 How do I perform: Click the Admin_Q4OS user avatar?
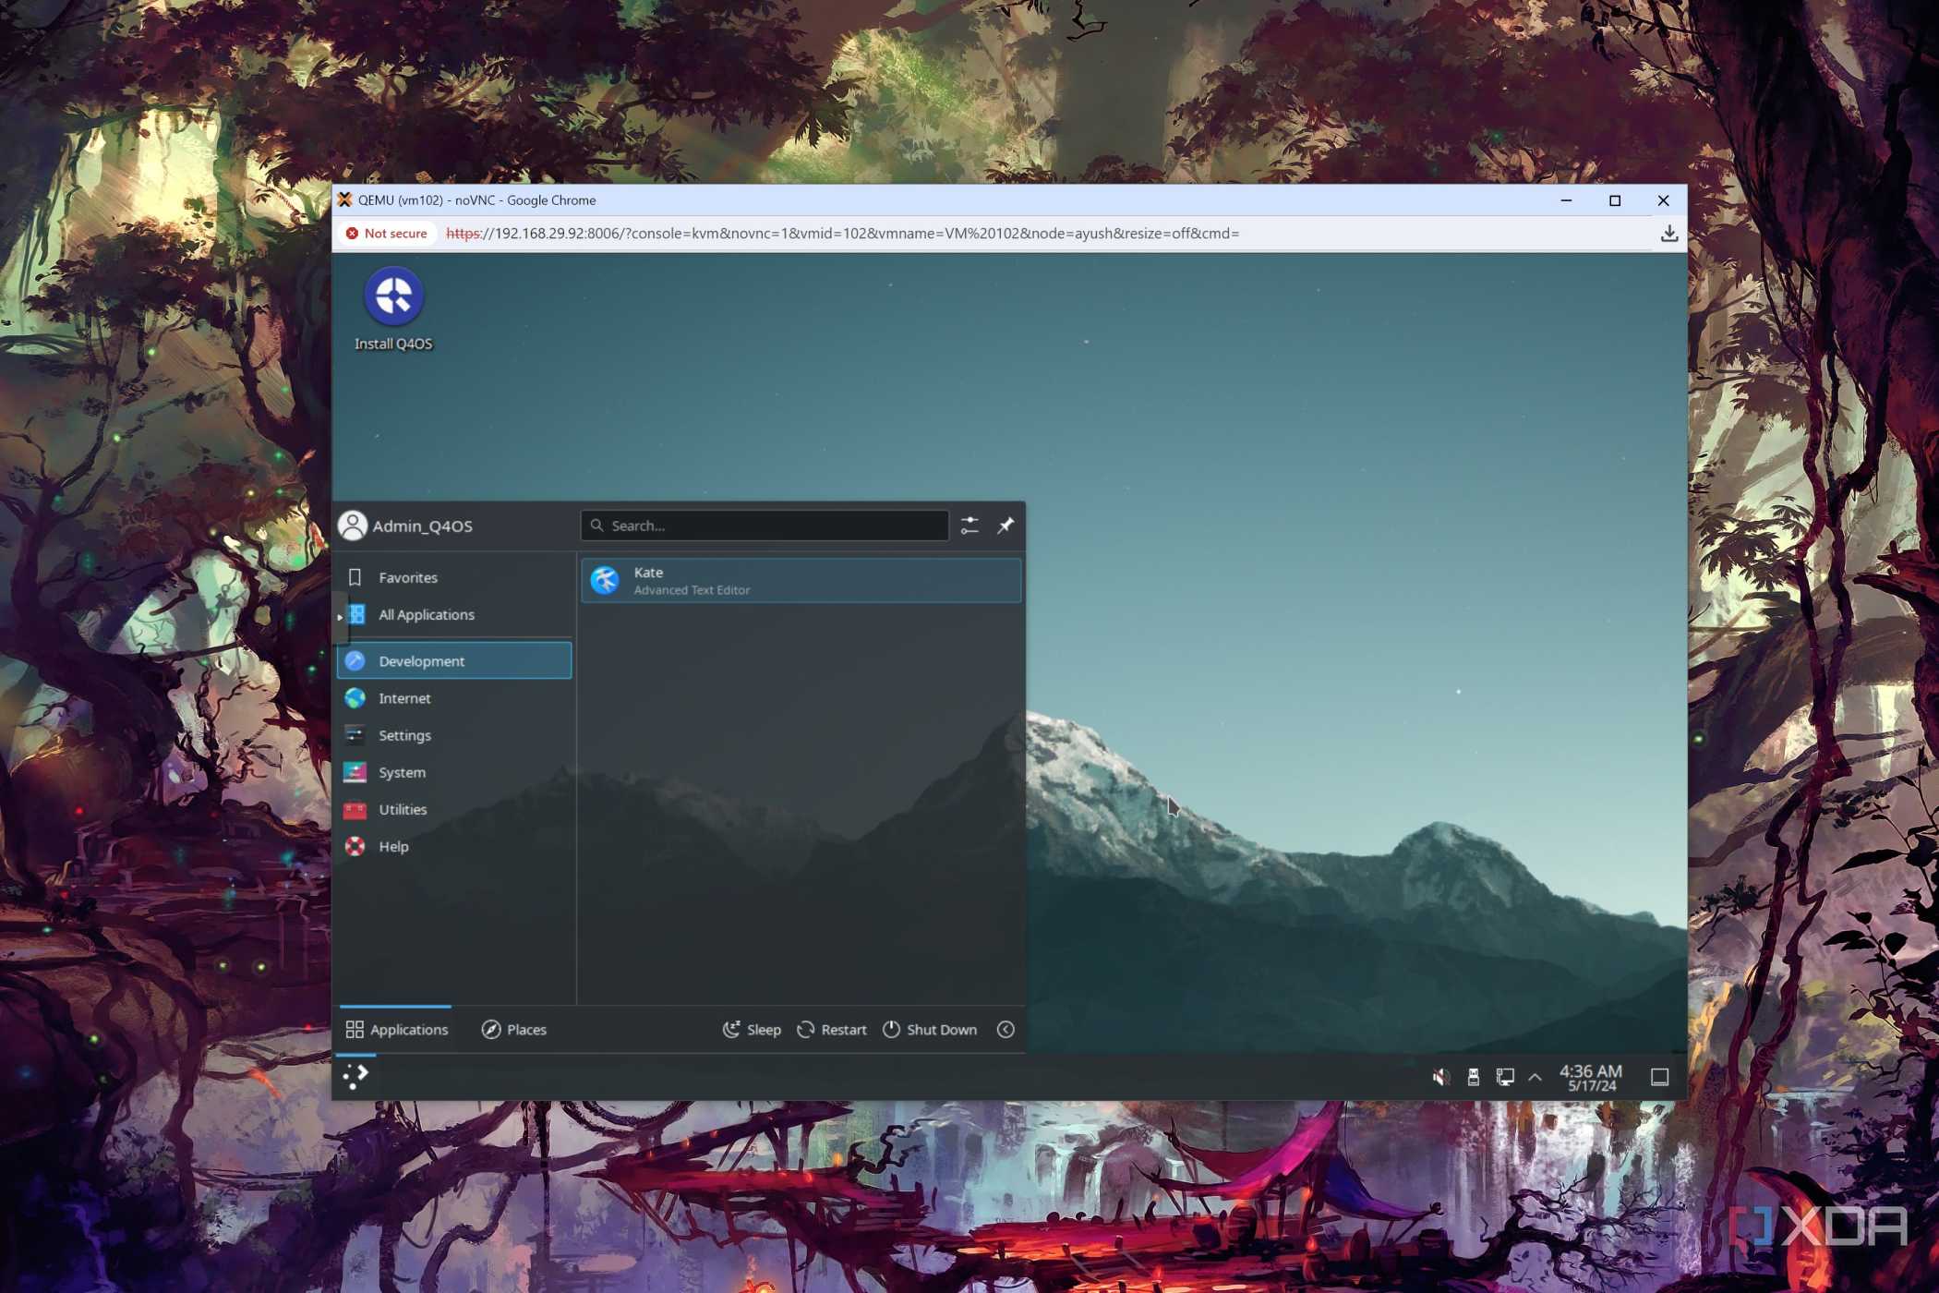(352, 526)
